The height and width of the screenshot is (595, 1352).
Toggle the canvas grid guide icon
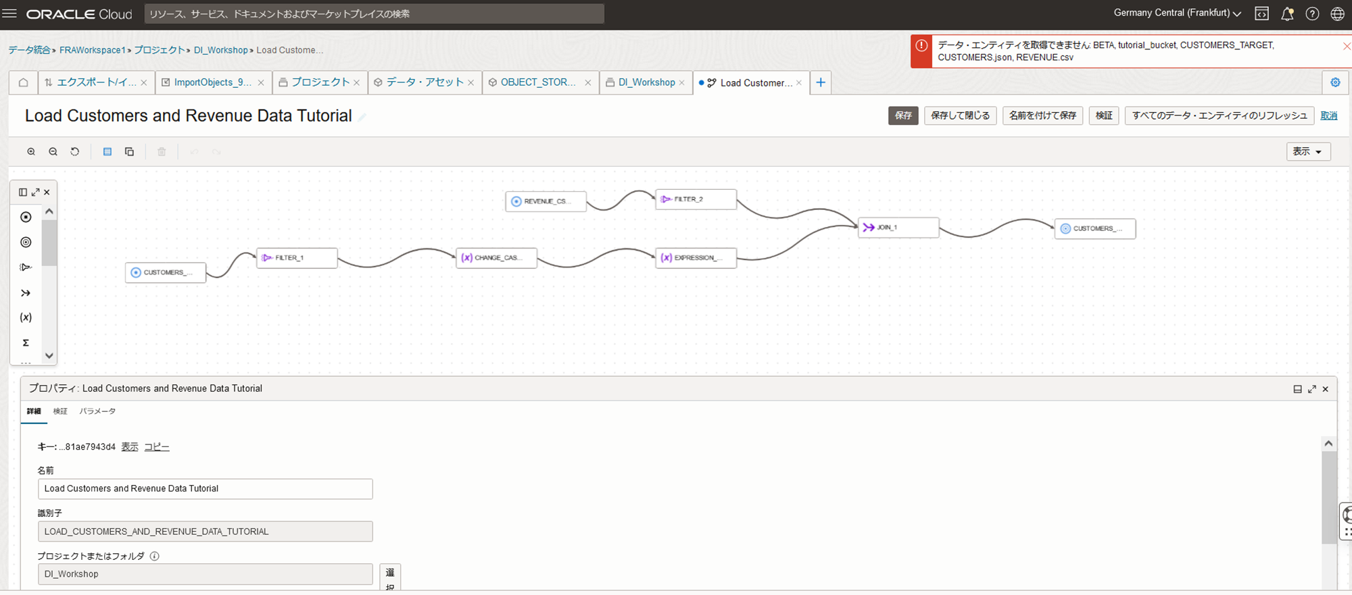coord(107,152)
